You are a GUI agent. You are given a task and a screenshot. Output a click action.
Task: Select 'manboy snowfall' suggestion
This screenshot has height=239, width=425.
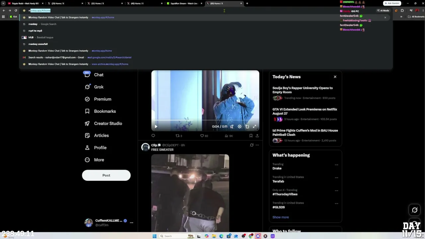tap(206, 44)
